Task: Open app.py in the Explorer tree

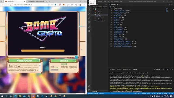Action: tap(98, 13)
